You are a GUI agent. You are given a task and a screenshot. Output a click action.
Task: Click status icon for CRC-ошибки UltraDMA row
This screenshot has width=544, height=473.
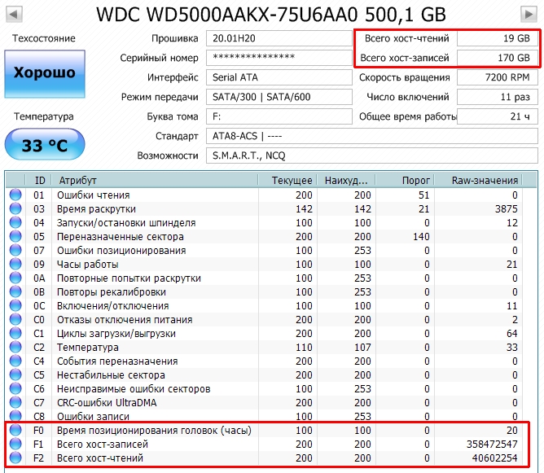coord(15,403)
